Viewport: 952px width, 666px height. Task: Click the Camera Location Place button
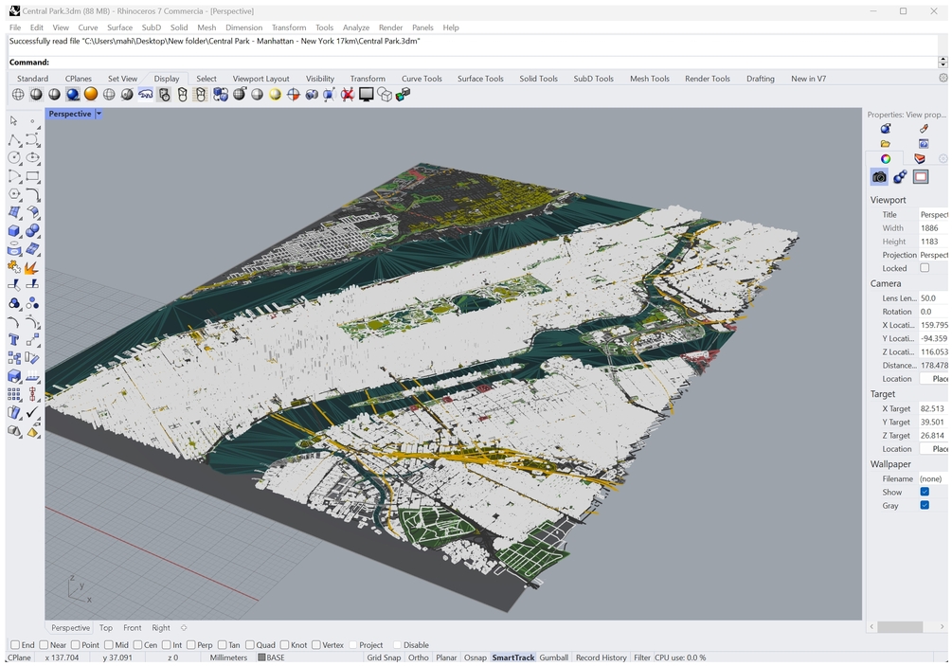pyautogui.click(x=936, y=379)
